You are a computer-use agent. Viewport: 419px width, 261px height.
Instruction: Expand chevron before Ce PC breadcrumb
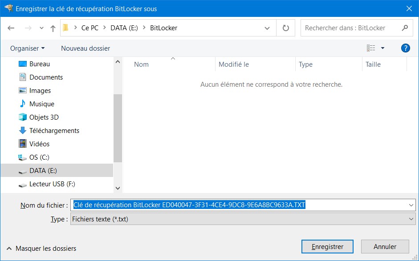tap(76, 28)
